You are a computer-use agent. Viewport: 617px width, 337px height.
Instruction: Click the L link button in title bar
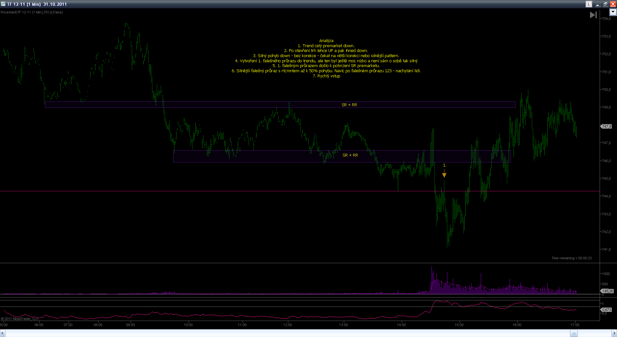[x=589, y=4]
